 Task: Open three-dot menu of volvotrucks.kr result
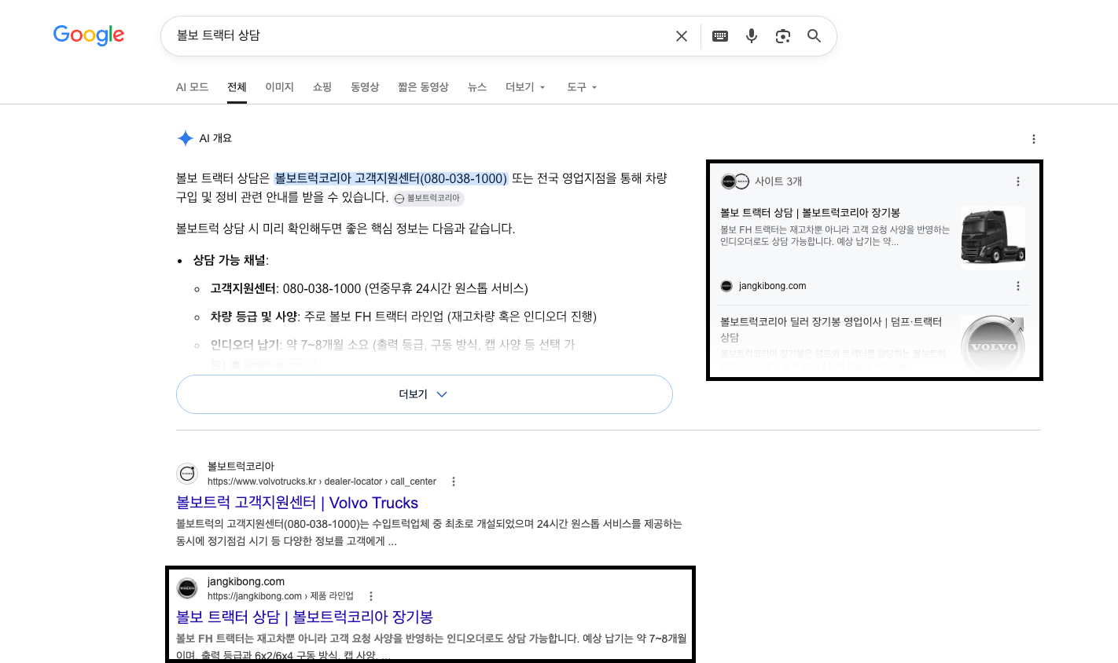pos(454,482)
